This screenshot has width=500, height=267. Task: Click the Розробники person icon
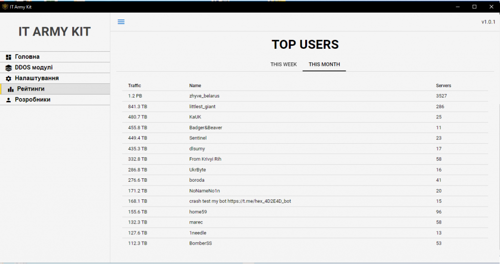pos(9,100)
